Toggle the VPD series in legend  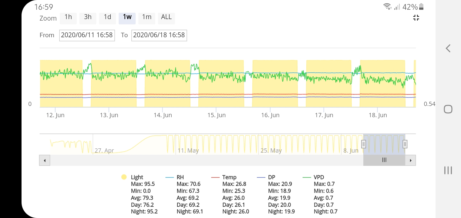tap(319, 177)
